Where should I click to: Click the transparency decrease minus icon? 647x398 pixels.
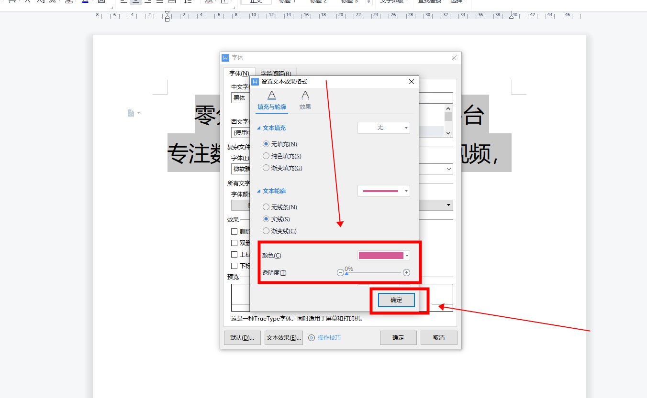click(340, 273)
